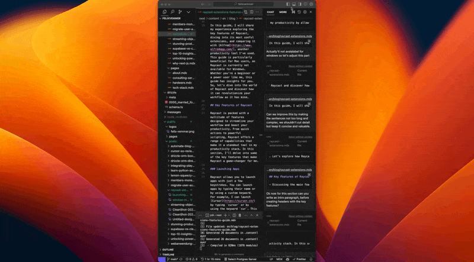Open about.mdx in the file tree
Viewport: 474px width, 262px height.
180,73
